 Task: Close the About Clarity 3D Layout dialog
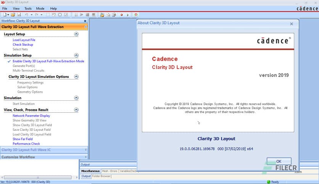(x=291, y=24)
